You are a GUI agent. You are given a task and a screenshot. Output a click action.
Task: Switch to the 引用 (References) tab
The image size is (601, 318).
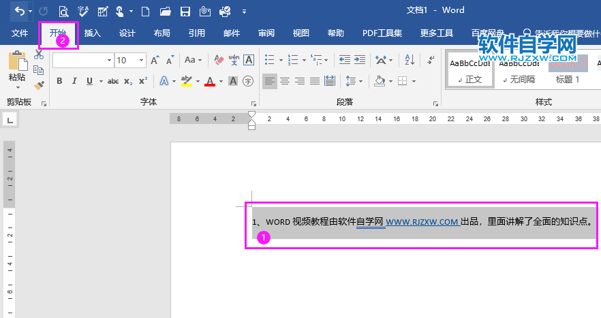[x=197, y=33]
